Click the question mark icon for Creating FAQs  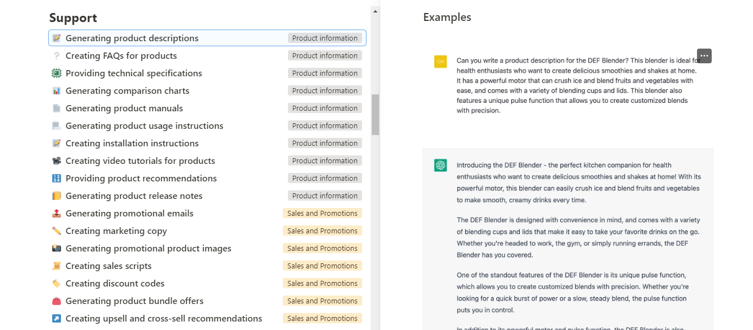point(57,56)
